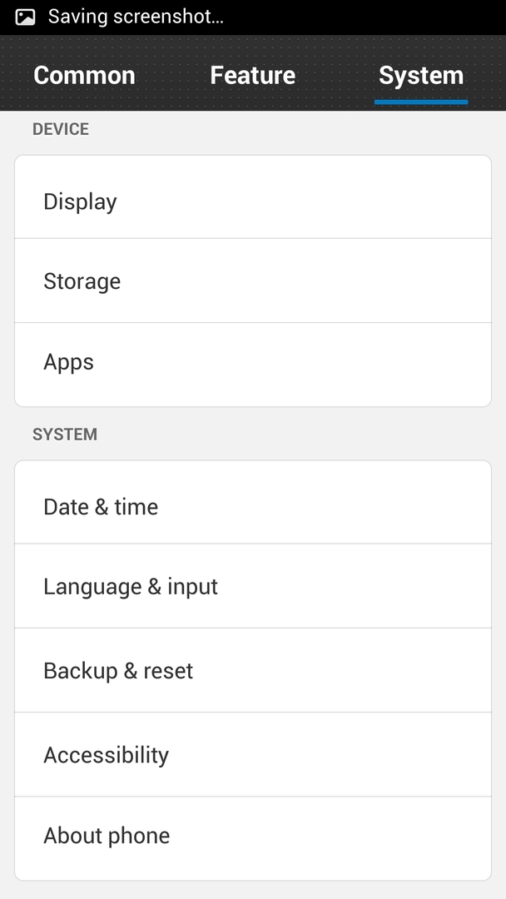Image resolution: width=506 pixels, height=899 pixels.
Task: Select the System tab
Action: [421, 76]
